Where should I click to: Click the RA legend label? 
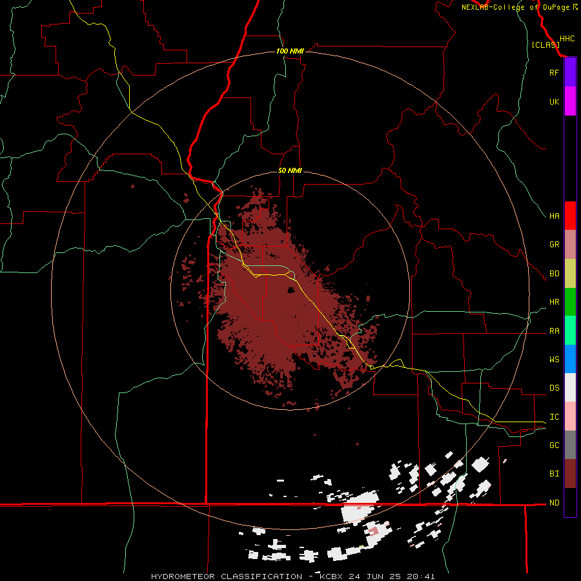[x=554, y=331]
